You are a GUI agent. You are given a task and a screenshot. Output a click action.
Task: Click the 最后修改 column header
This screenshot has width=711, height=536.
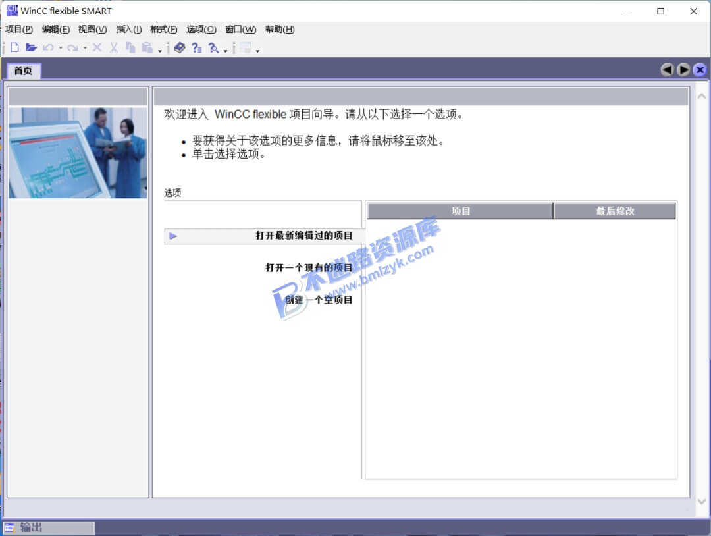[615, 211]
